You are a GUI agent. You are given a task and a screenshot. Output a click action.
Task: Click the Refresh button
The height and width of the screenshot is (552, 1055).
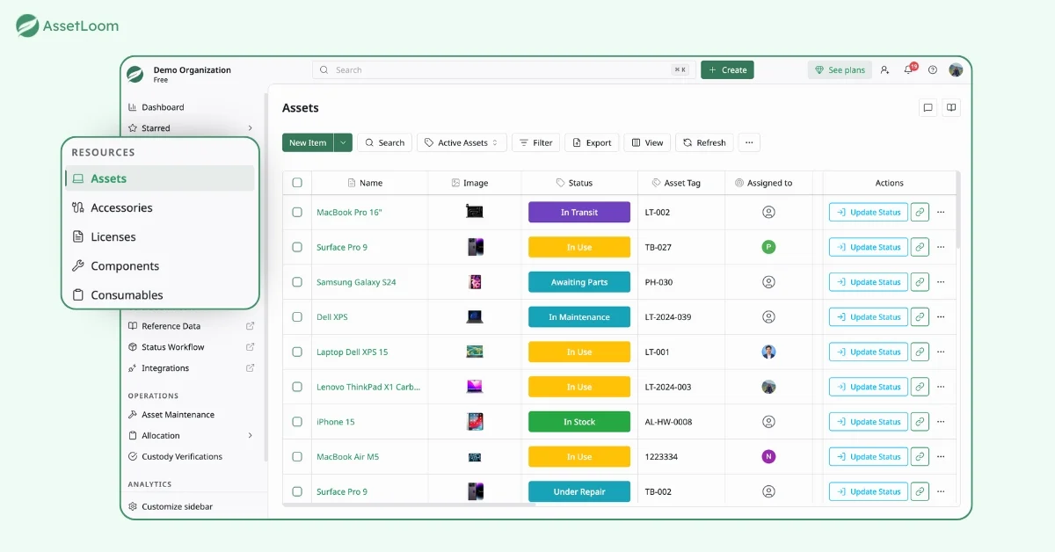pyautogui.click(x=704, y=142)
